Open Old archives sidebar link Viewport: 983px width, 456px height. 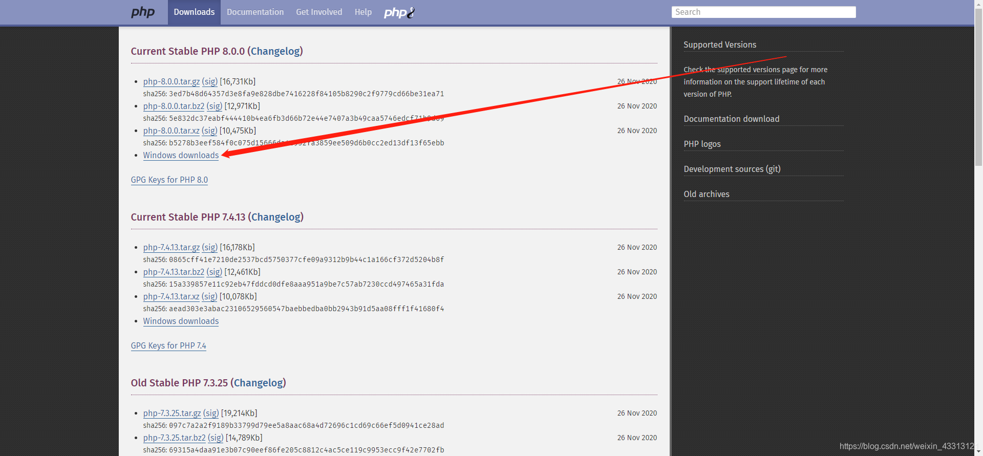click(707, 194)
